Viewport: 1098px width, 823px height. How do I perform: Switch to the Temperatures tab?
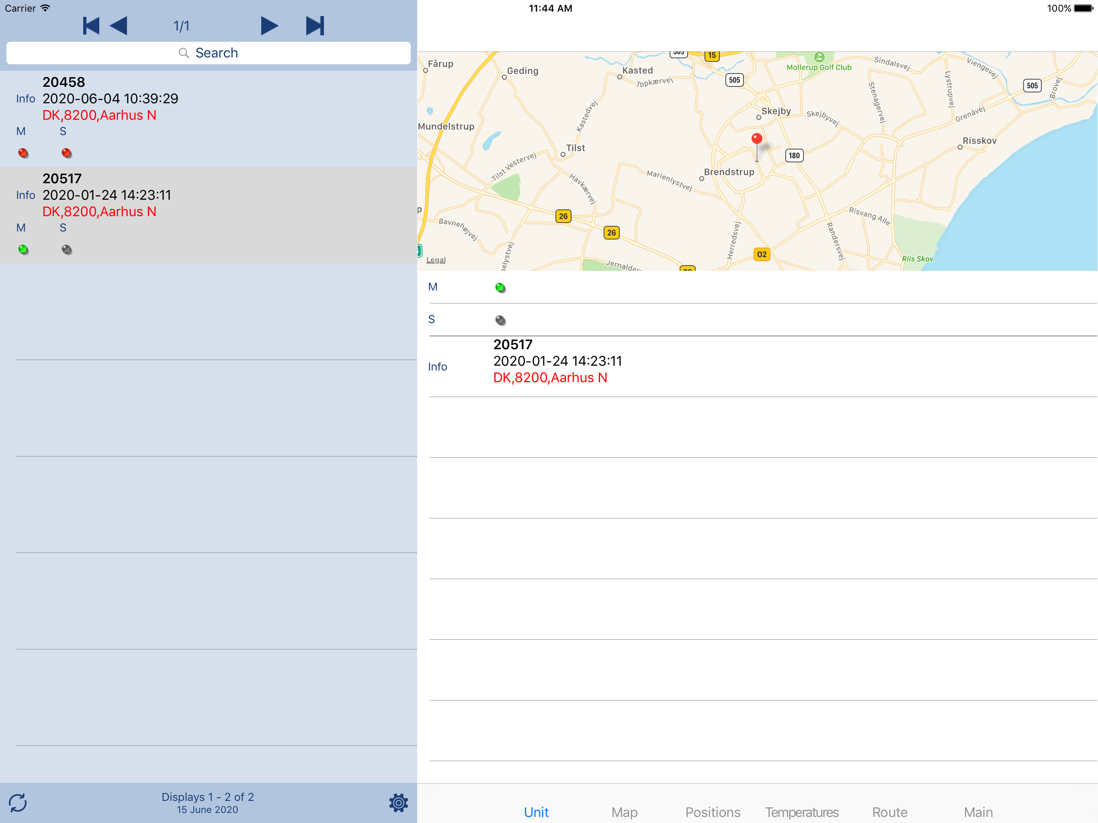802,812
